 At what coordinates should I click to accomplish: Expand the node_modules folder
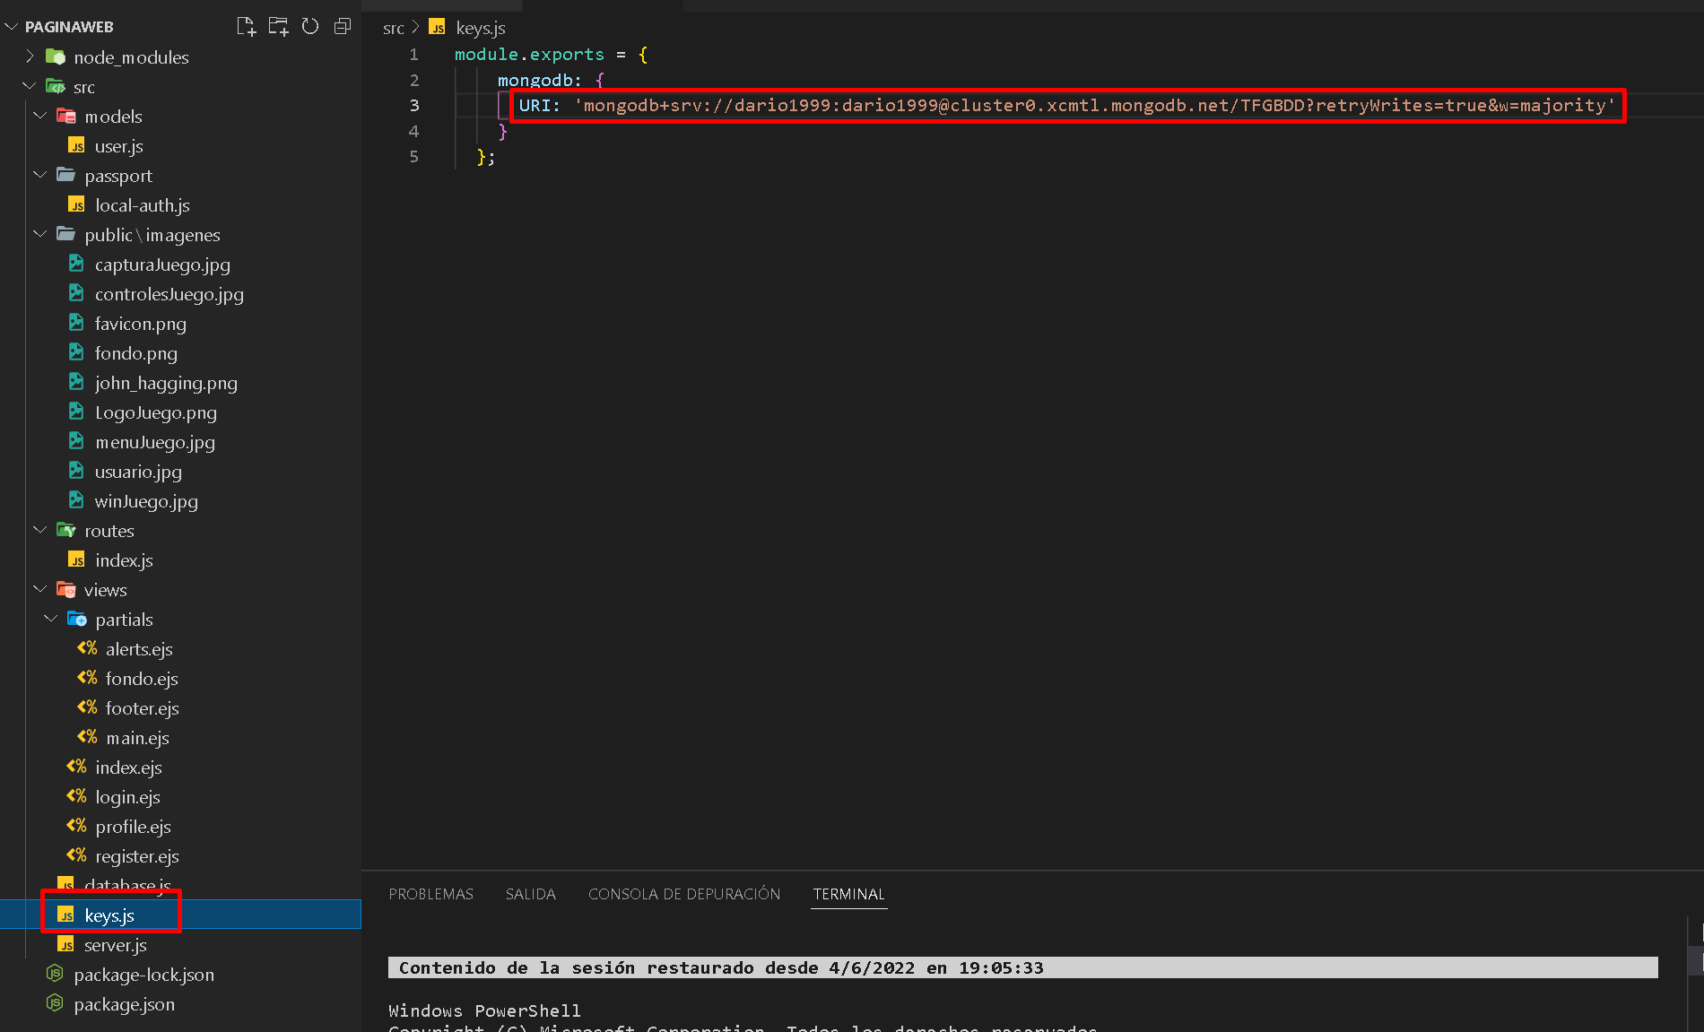[30, 56]
